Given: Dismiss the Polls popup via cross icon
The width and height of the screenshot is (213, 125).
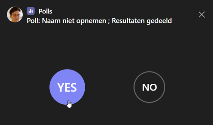Looking at the screenshot, I should coord(202,15).
